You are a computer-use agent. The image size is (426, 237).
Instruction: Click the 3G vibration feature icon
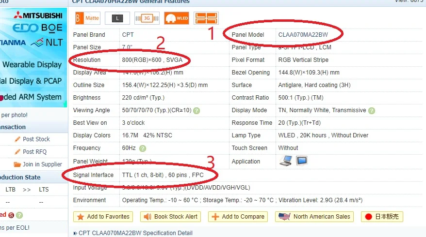point(147,18)
